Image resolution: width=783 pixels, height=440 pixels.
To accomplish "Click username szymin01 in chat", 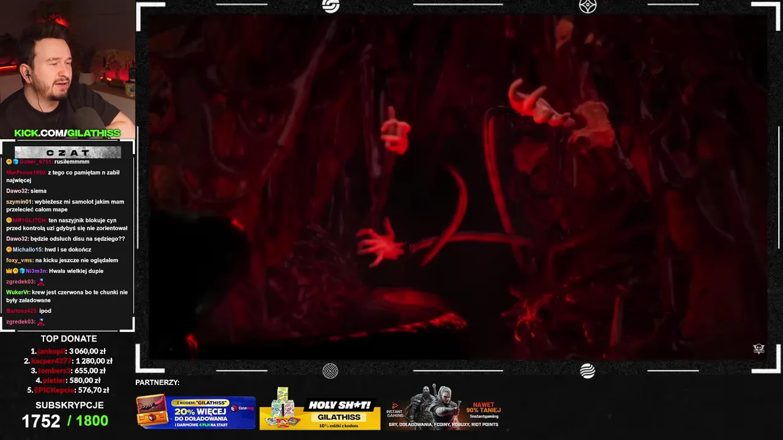I will [x=19, y=202].
